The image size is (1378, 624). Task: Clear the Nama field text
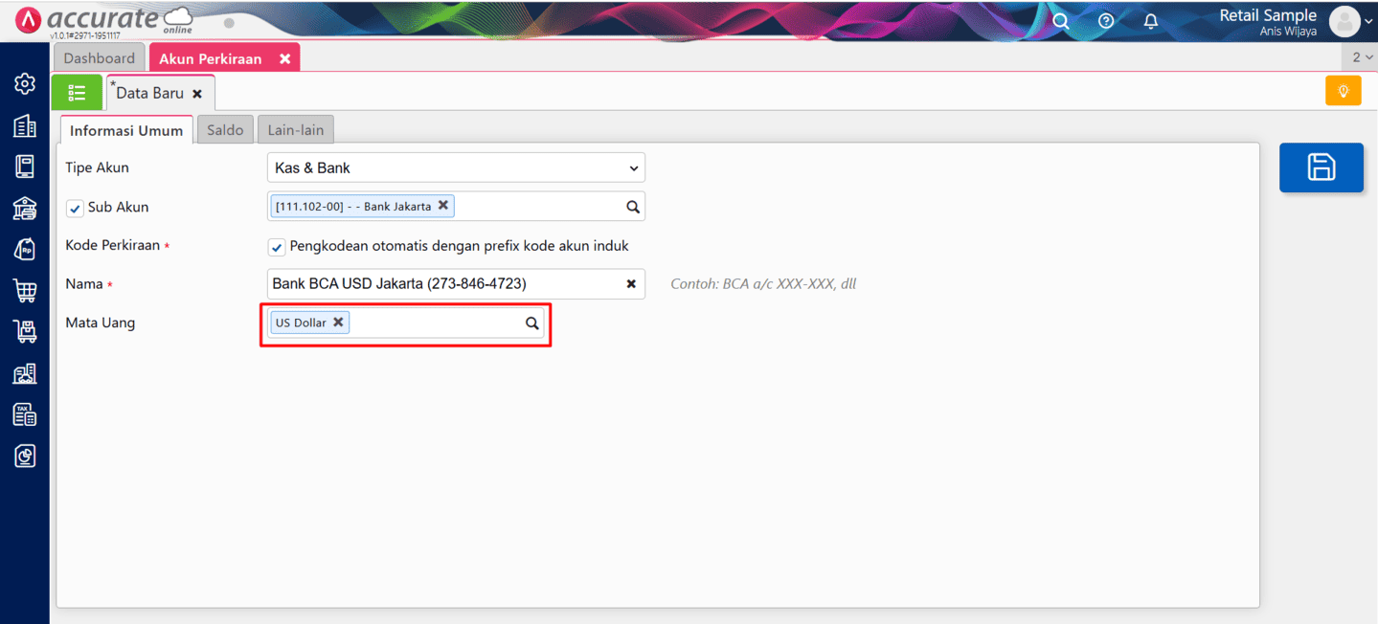(x=631, y=284)
